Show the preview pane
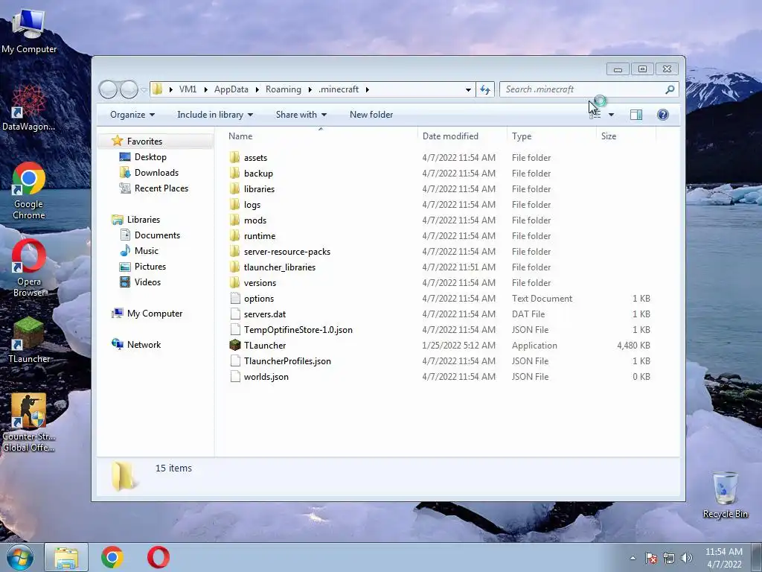The height and width of the screenshot is (572, 762). pyautogui.click(x=635, y=115)
